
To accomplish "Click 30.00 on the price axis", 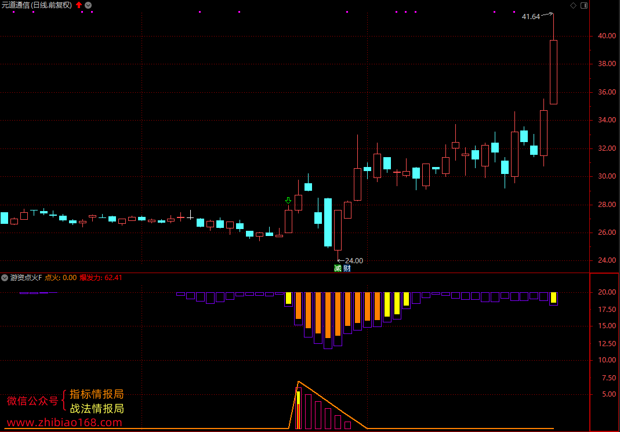I will click(x=607, y=176).
